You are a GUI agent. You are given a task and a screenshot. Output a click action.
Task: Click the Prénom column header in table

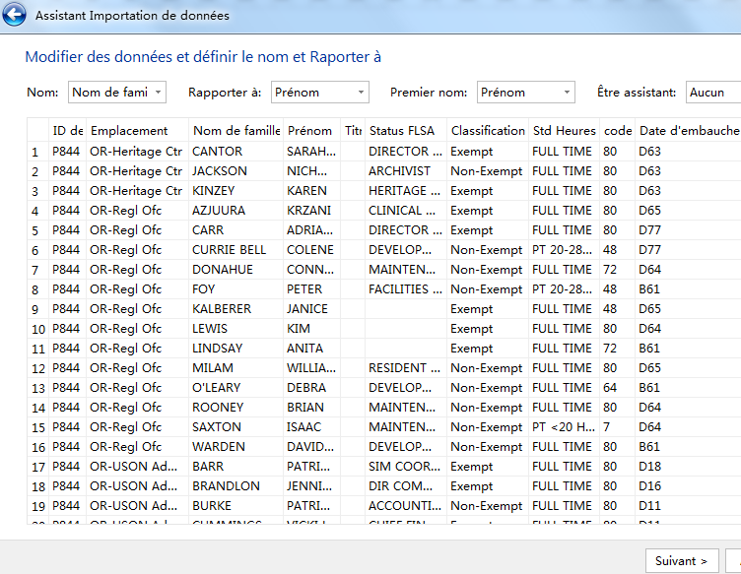coord(309,131)
